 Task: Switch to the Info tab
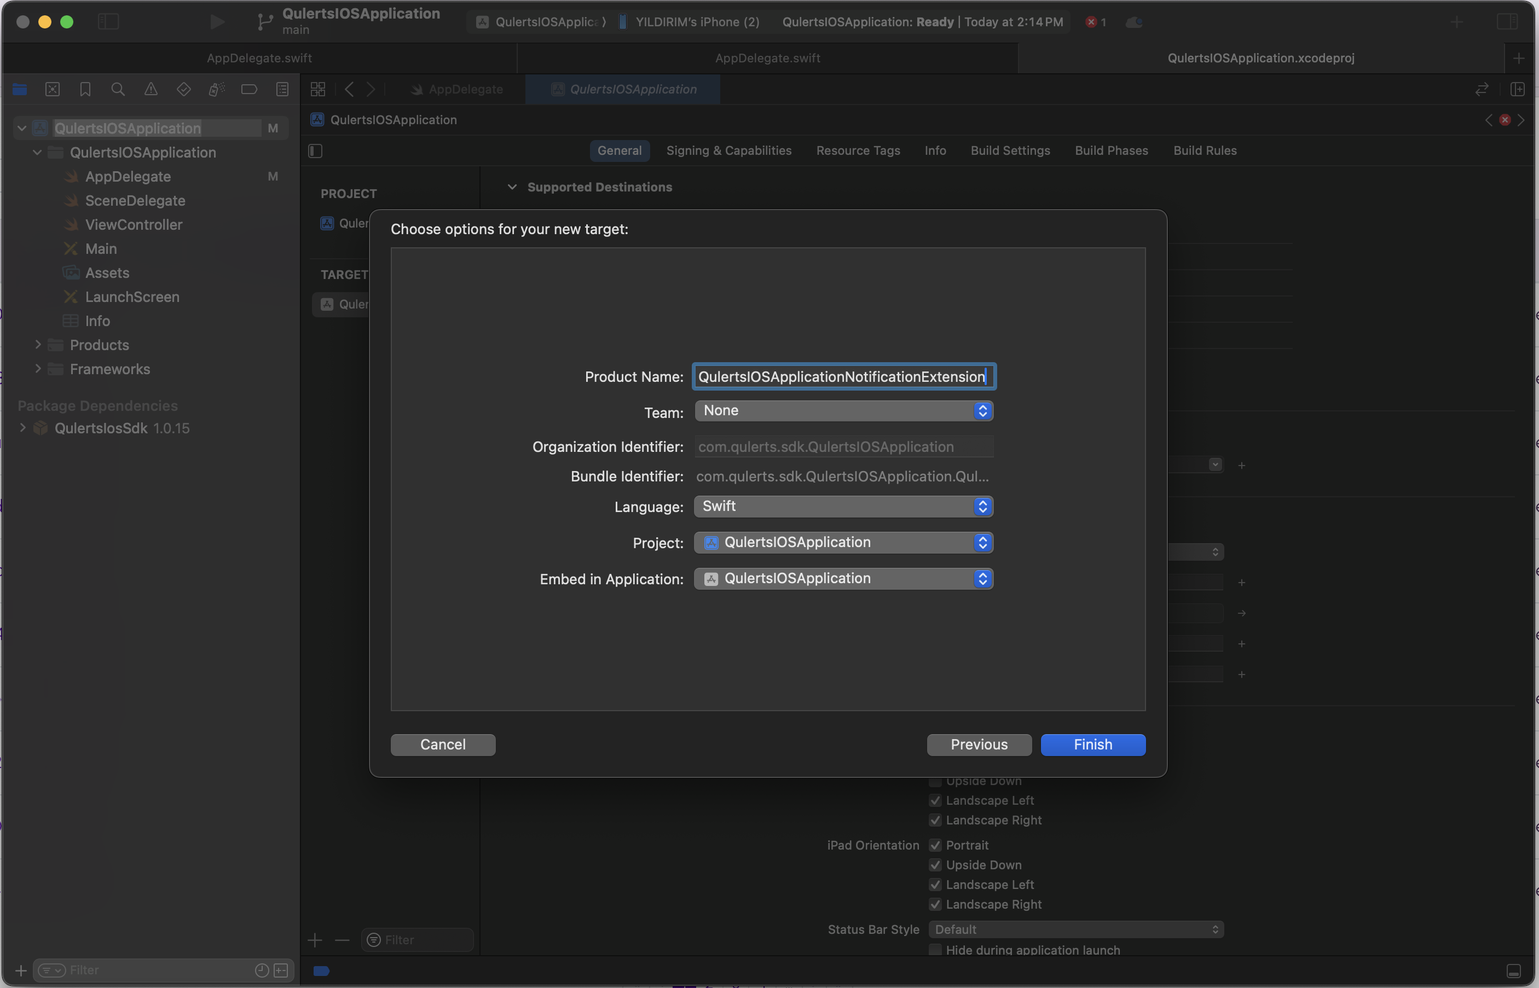935,151
